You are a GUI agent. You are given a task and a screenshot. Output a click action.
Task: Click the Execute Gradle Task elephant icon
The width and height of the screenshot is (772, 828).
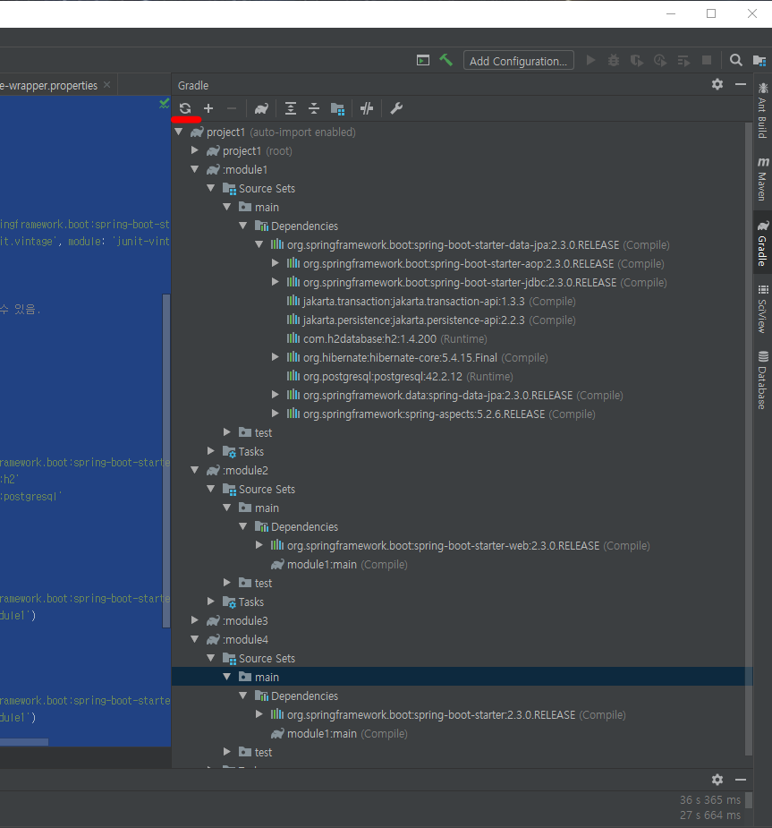(x=261, y=109)
